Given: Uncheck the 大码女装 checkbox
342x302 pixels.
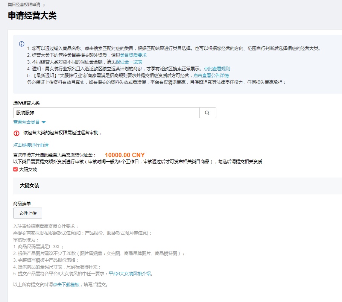Looking at the screenshot, I should click(15, 170).
